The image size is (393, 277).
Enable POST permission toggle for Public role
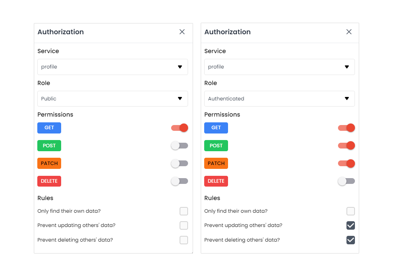[x=180, y=145]
